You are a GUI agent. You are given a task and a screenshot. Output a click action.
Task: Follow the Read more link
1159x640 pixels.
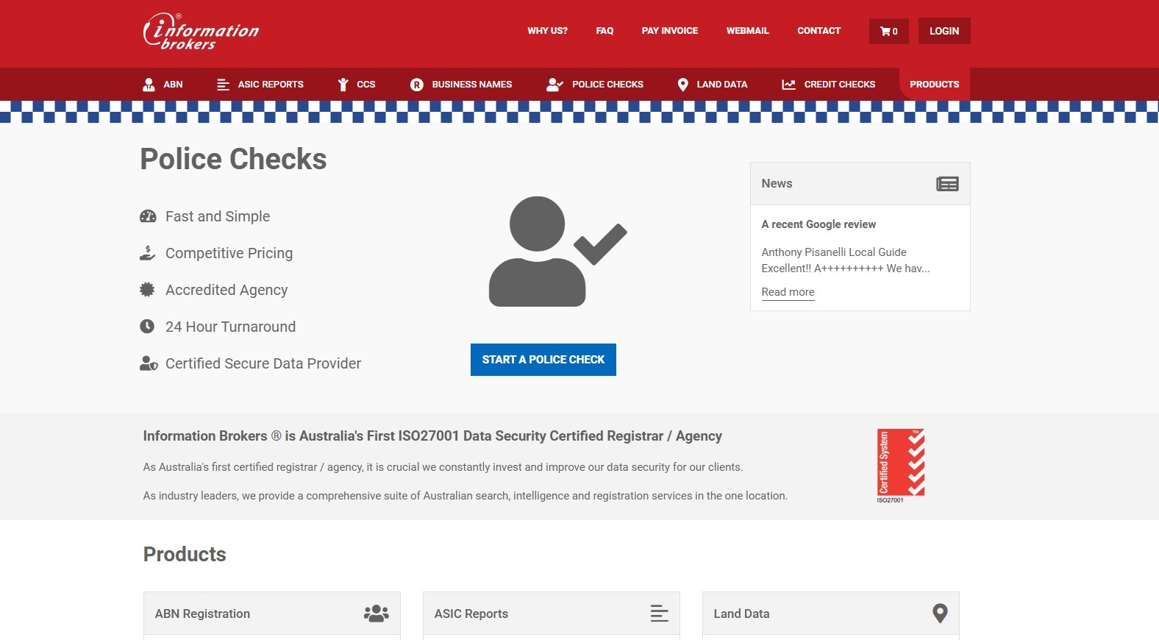(x=788, y=292)
